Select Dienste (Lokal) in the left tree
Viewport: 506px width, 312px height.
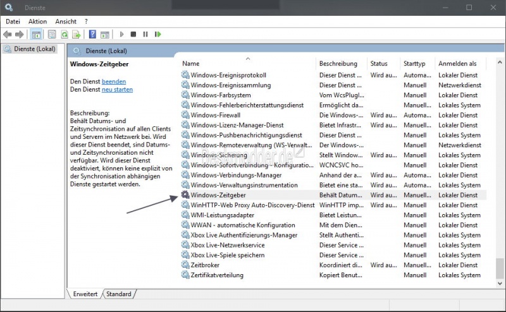click(35, 49)
